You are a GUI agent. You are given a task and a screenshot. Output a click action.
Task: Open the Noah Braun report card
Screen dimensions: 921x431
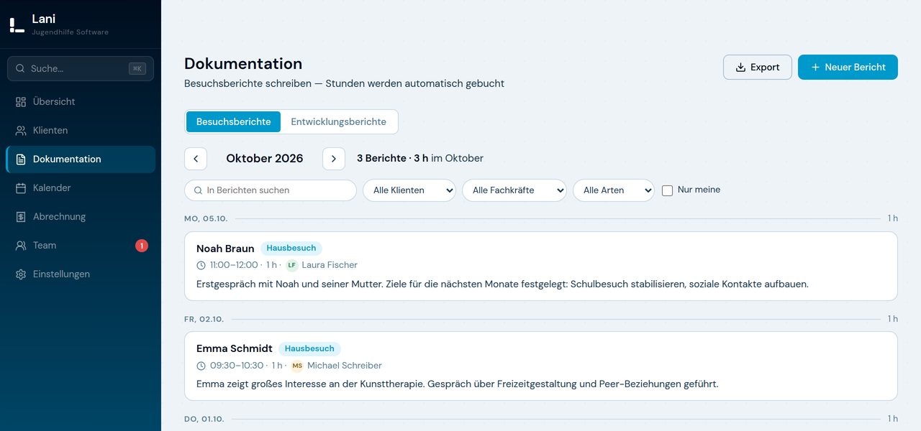[541, 266]
